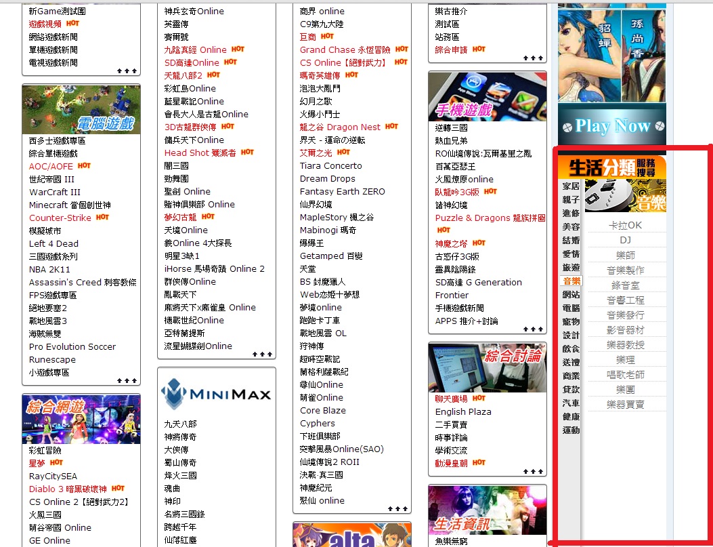
Task: Open the Core Blaze forum link
Action: (x=323, y=411)
